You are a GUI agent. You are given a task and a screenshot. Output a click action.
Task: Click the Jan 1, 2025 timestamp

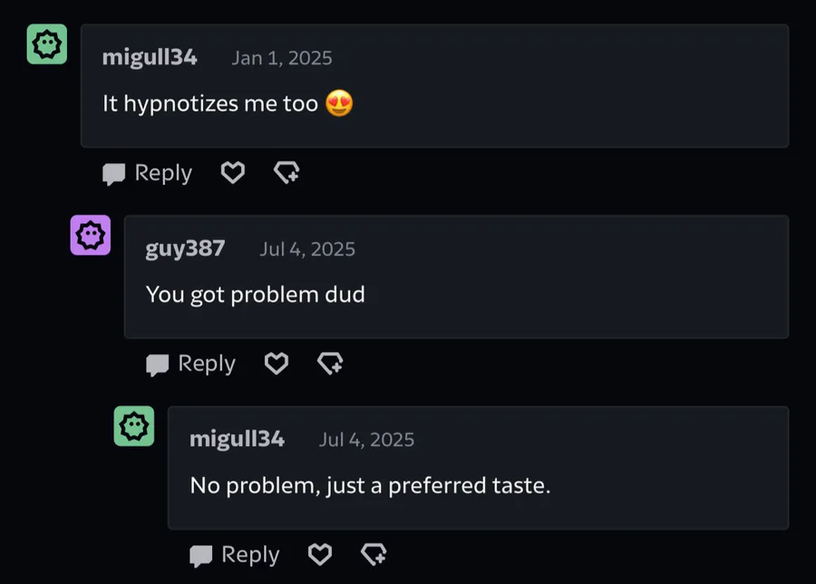coord(282,58)
